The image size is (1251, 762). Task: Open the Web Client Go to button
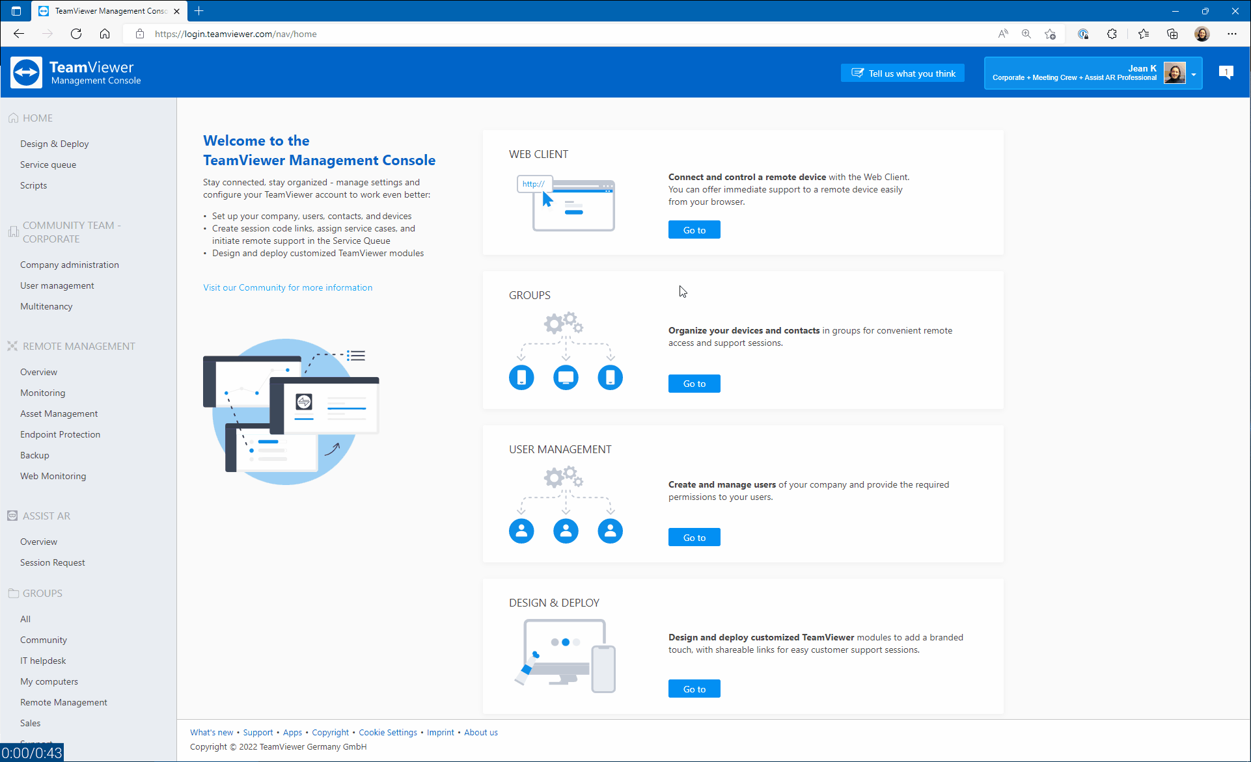point(695,230)
